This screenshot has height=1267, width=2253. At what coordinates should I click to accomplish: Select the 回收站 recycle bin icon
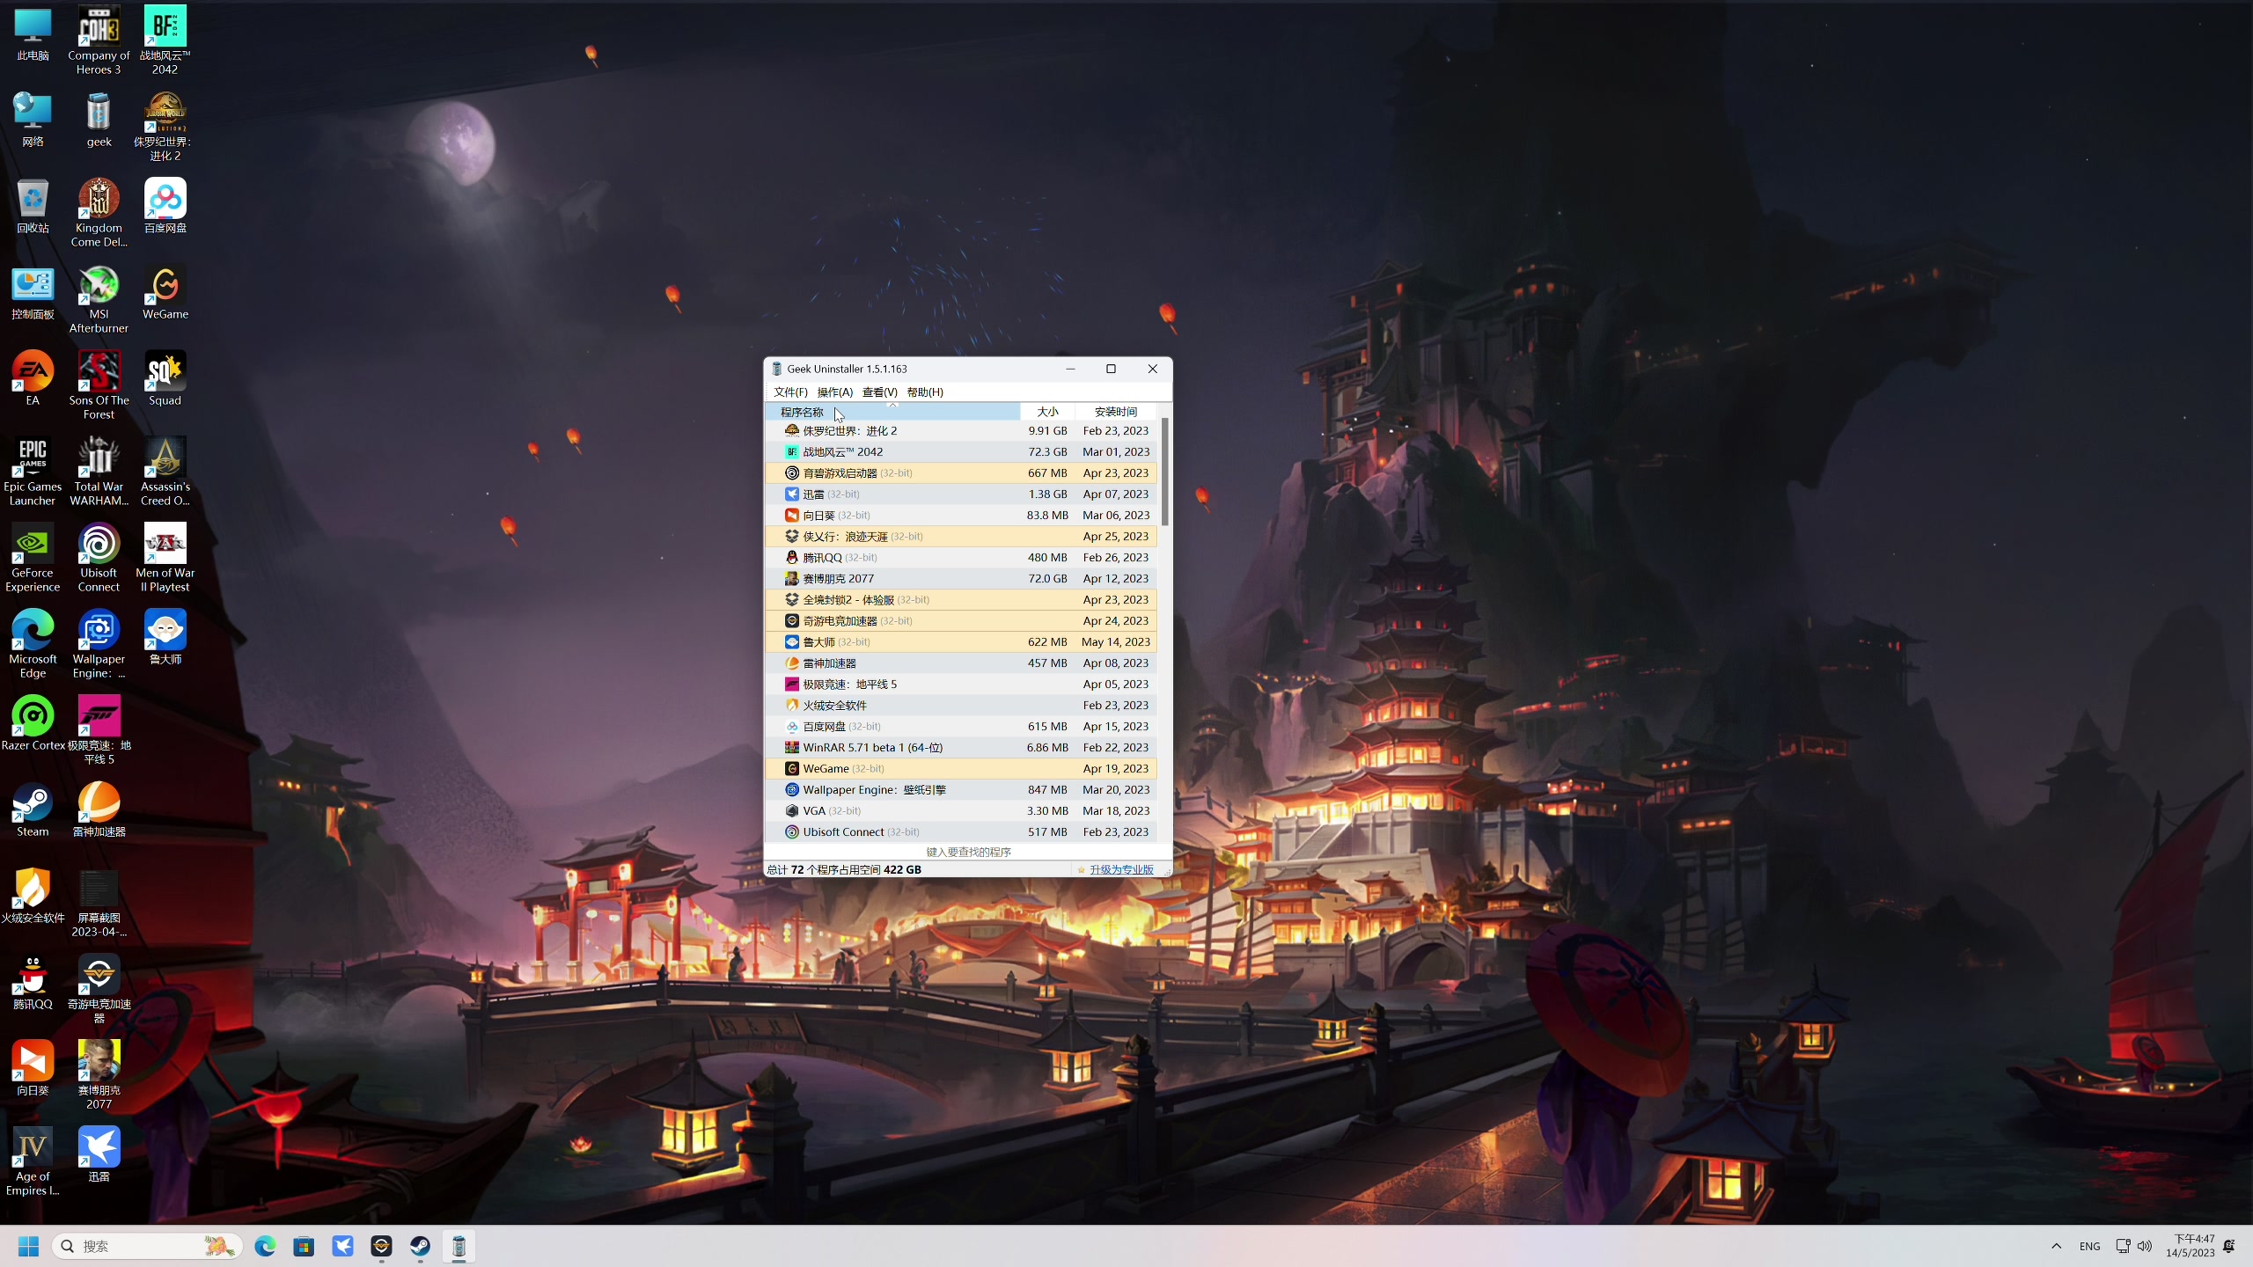[x=33, y=206]
